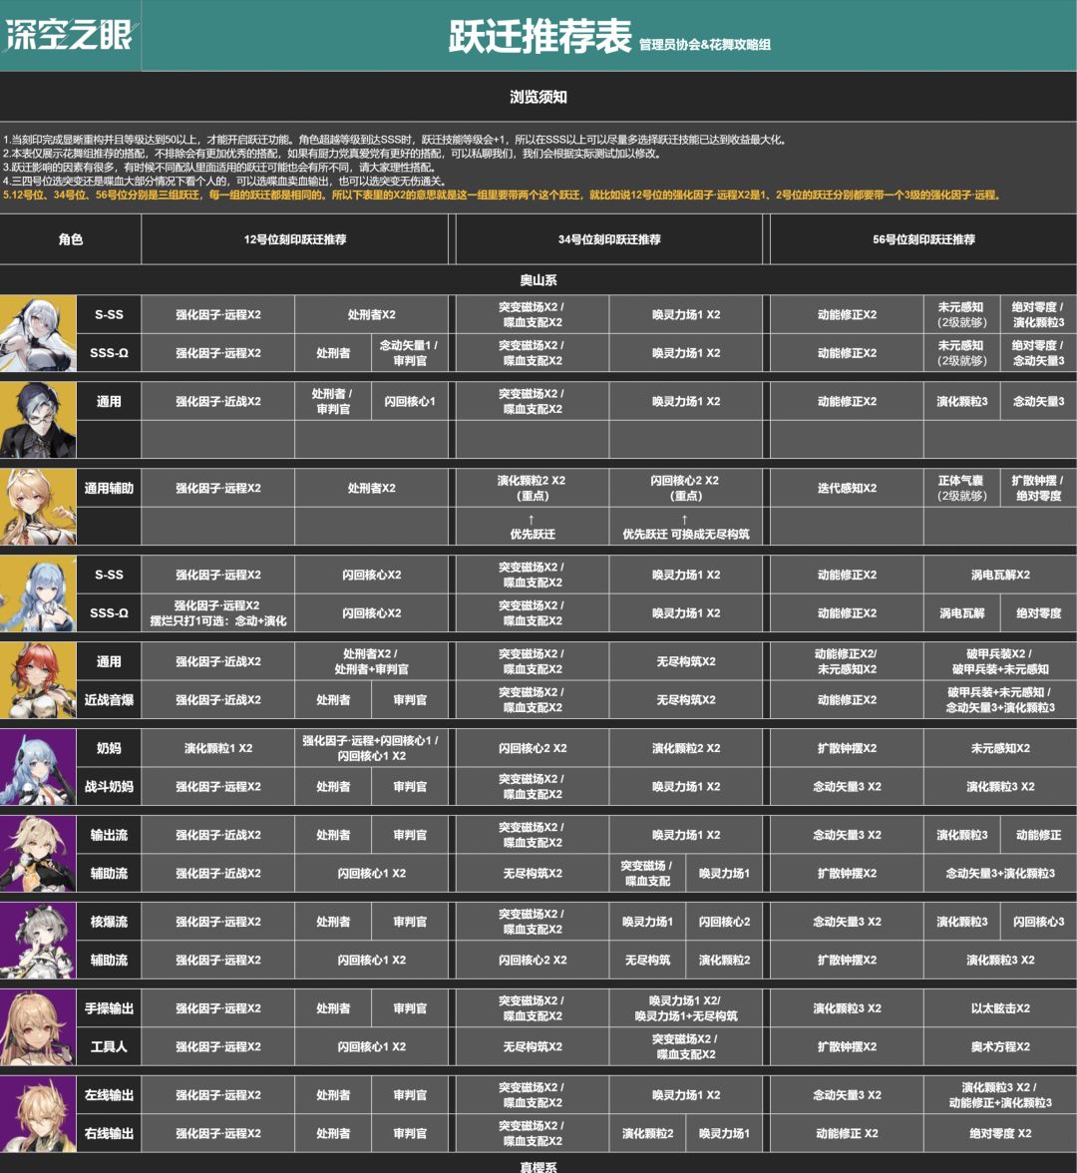Select the 绝对零度 X2 cell
The height and width of the screenshot is (1173, 1077).
click(1000, 1134)
